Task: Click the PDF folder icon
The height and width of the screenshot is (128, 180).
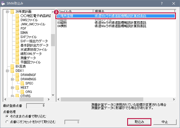Action: click(x=17, y=29)
